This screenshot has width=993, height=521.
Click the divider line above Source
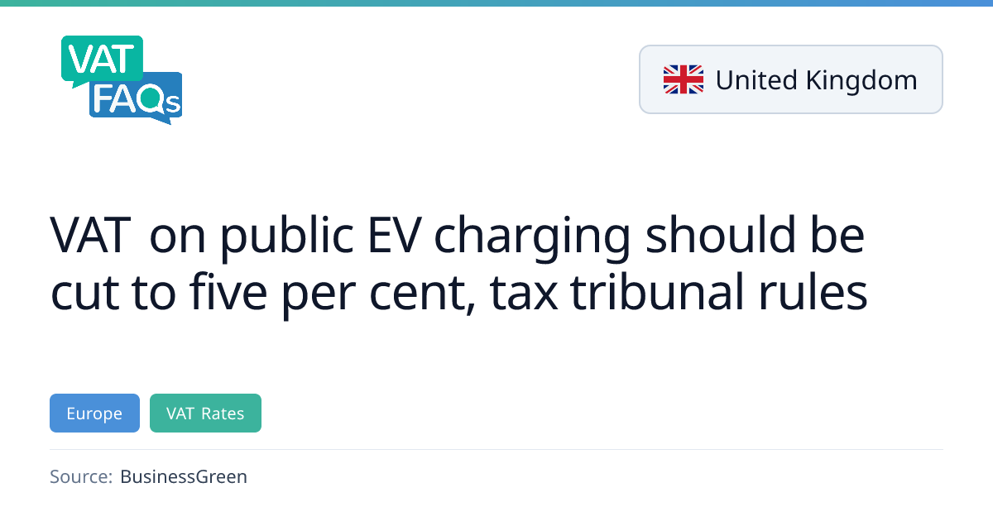(x=496, y=449)
